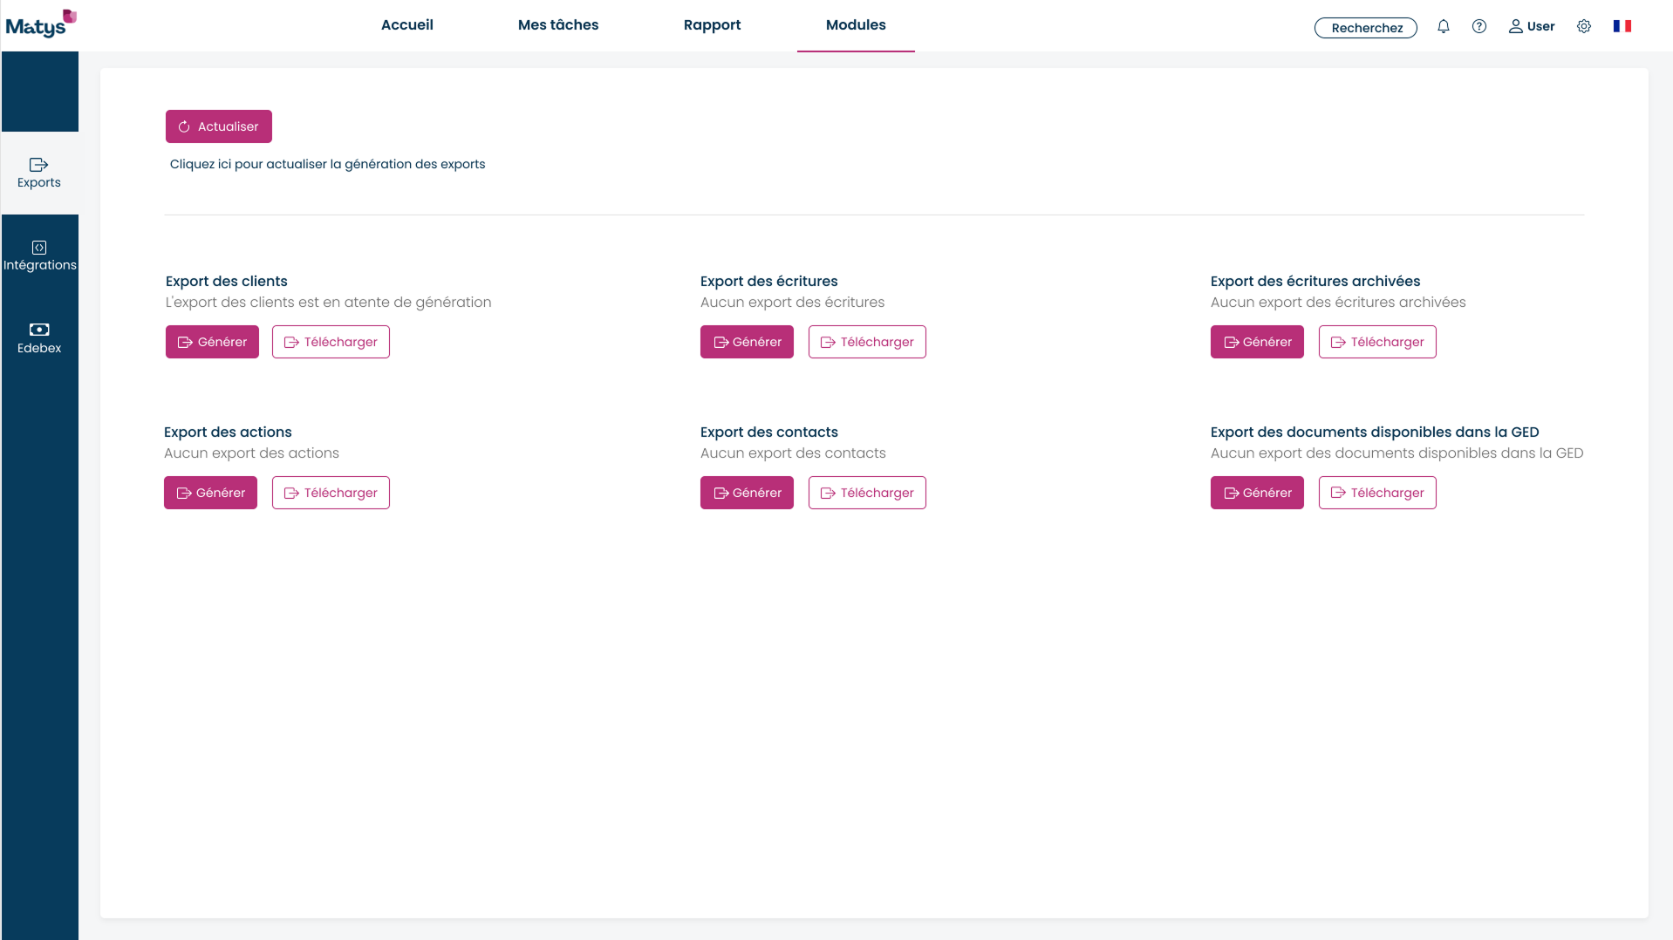Open the help question mark icon
Viewport: 1673px width, 940px height.
(x=1478, y=26)
